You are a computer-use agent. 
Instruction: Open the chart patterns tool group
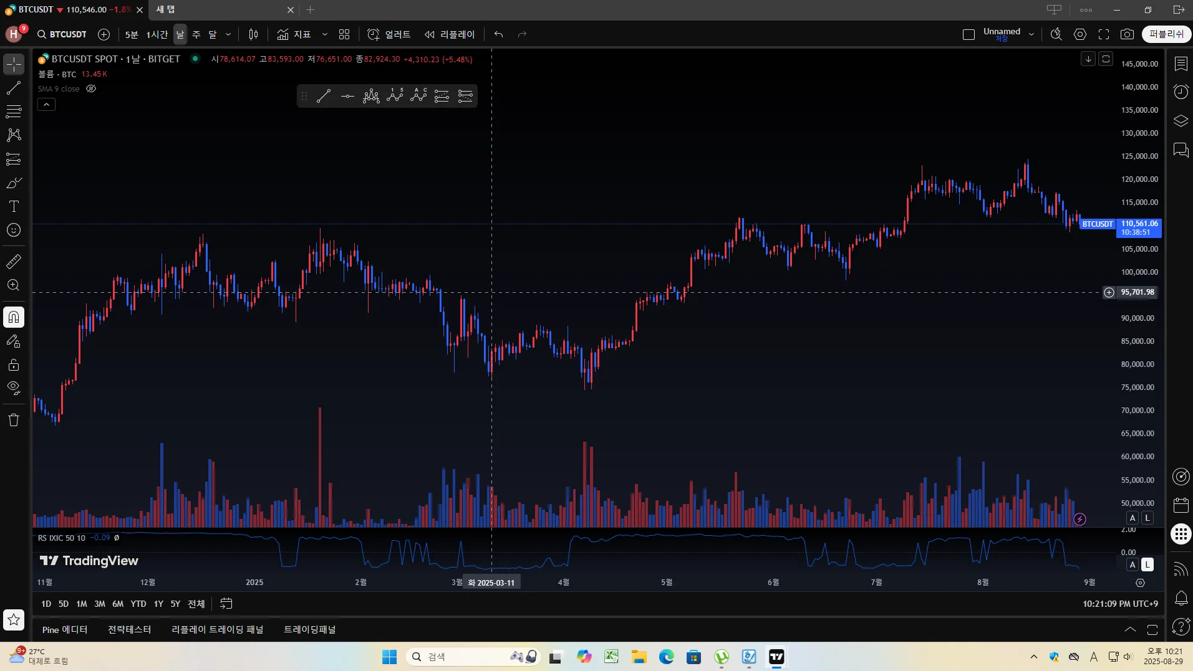click(14, 135)
